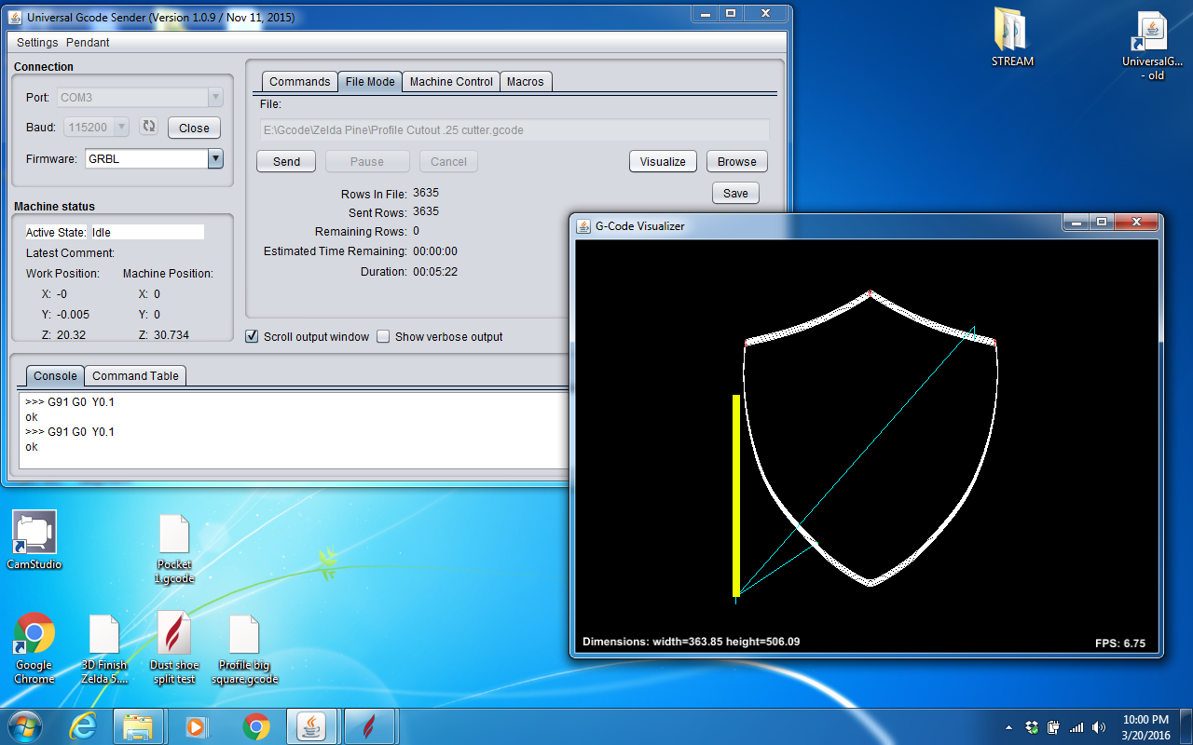Enable Show verbose output checkbox
Screen dimensions: 1193x745
(383, 336)
